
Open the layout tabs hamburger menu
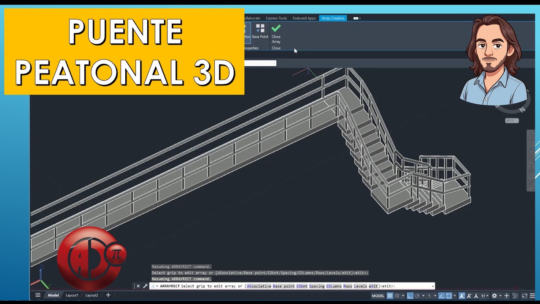[38, 295]
